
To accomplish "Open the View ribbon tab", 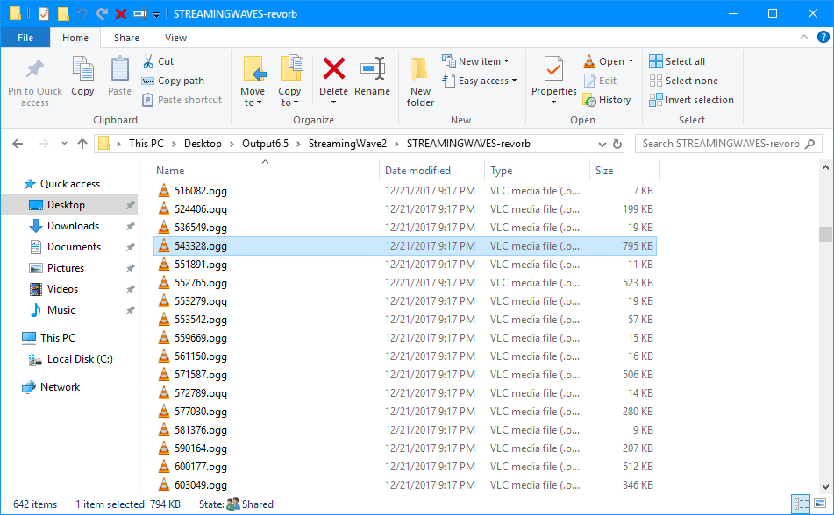I will click(175, 38).
